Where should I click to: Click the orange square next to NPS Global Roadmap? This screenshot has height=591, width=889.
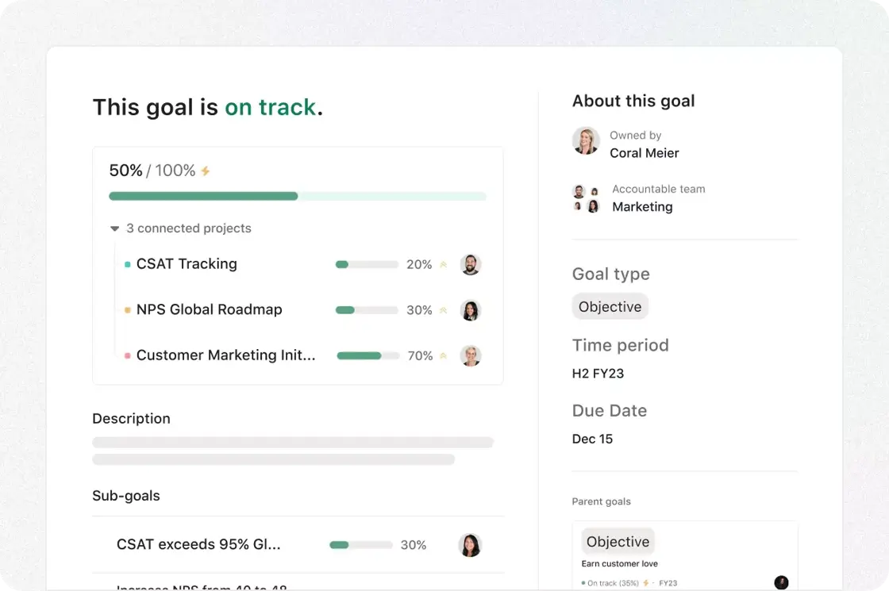[128, 310]
